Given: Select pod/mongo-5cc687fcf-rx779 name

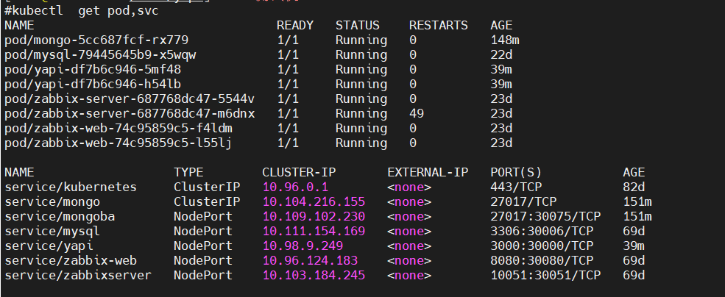Looking at the screenshot, I should (96, 40).
